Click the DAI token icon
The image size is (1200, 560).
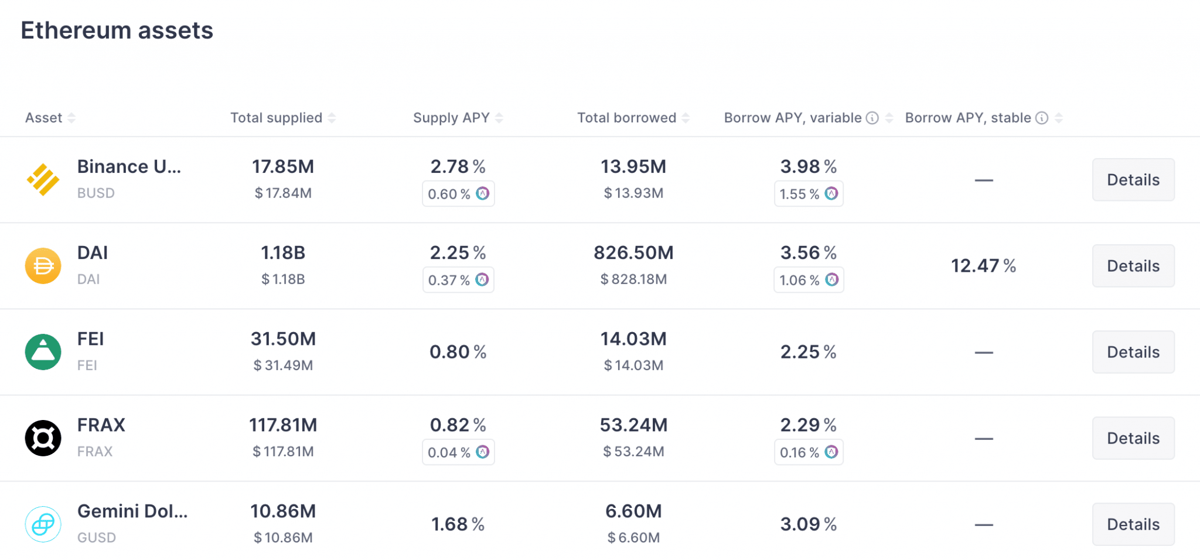[43, 266]
